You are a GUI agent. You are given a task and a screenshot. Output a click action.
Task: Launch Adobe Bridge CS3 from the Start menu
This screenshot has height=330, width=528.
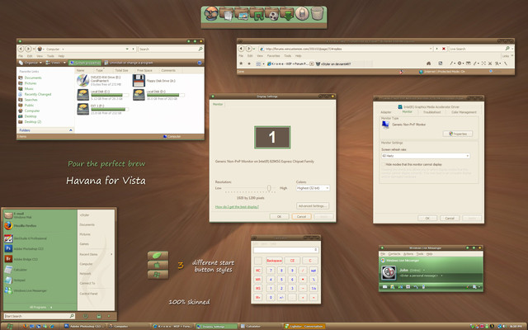click(x=26, y=259)
